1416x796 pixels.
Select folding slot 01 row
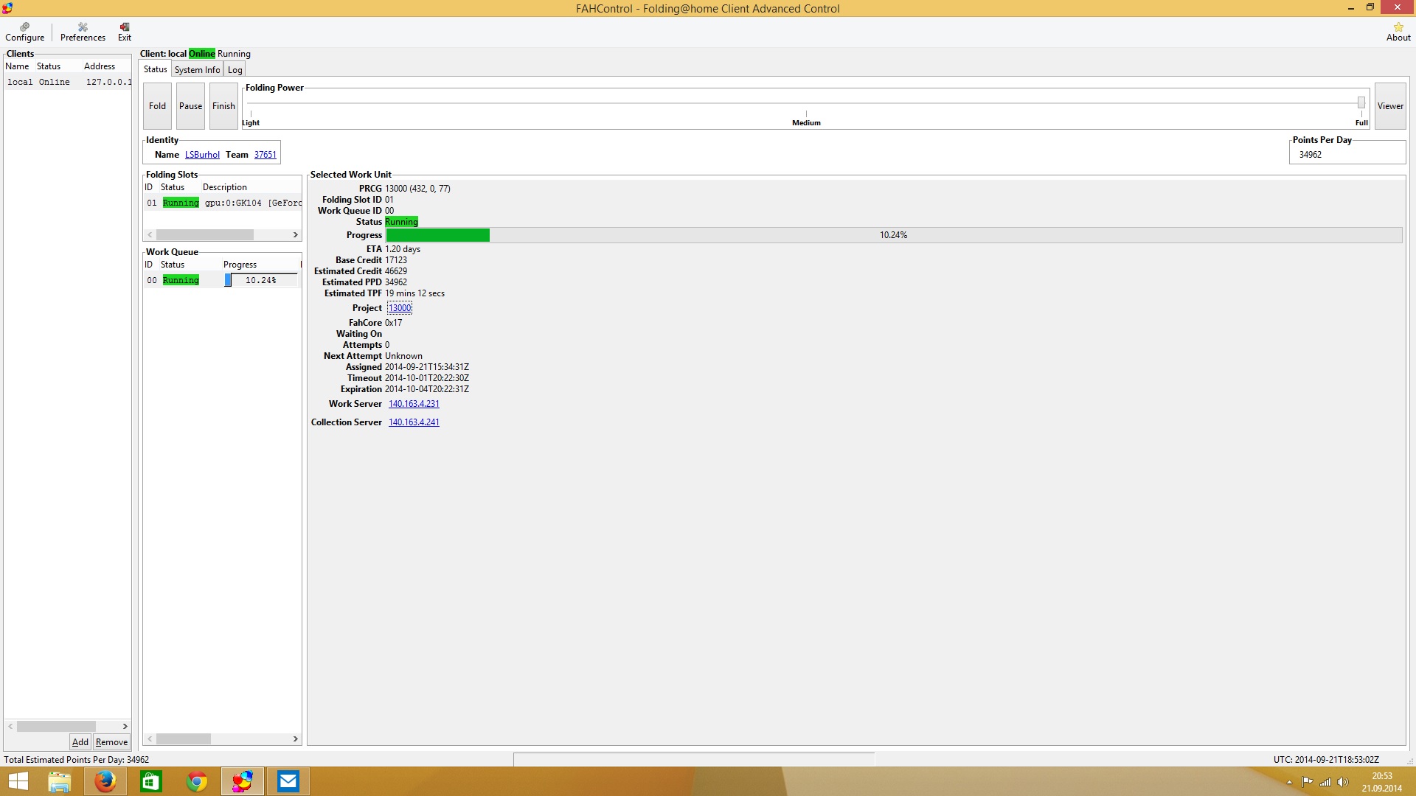point(222,203)
